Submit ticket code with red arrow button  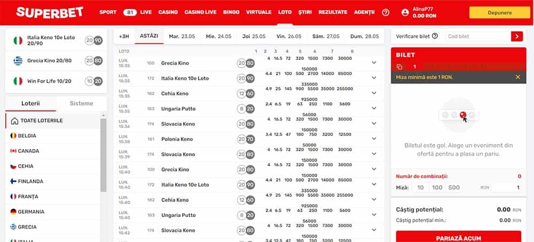[516, 36]
